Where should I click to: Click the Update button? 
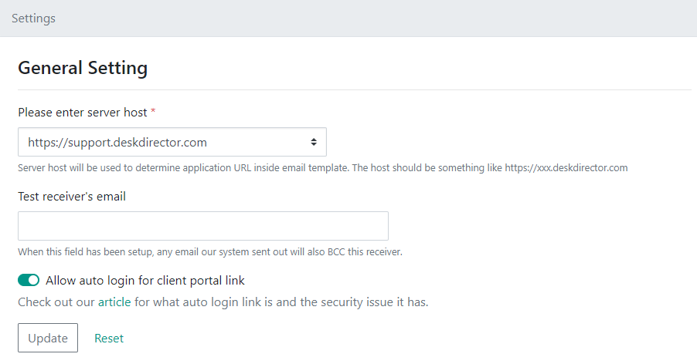tap(48, 338)
